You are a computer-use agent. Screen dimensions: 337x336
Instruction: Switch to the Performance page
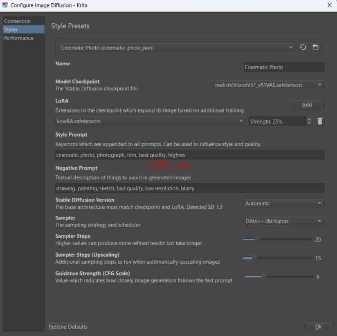pos(24,38)
